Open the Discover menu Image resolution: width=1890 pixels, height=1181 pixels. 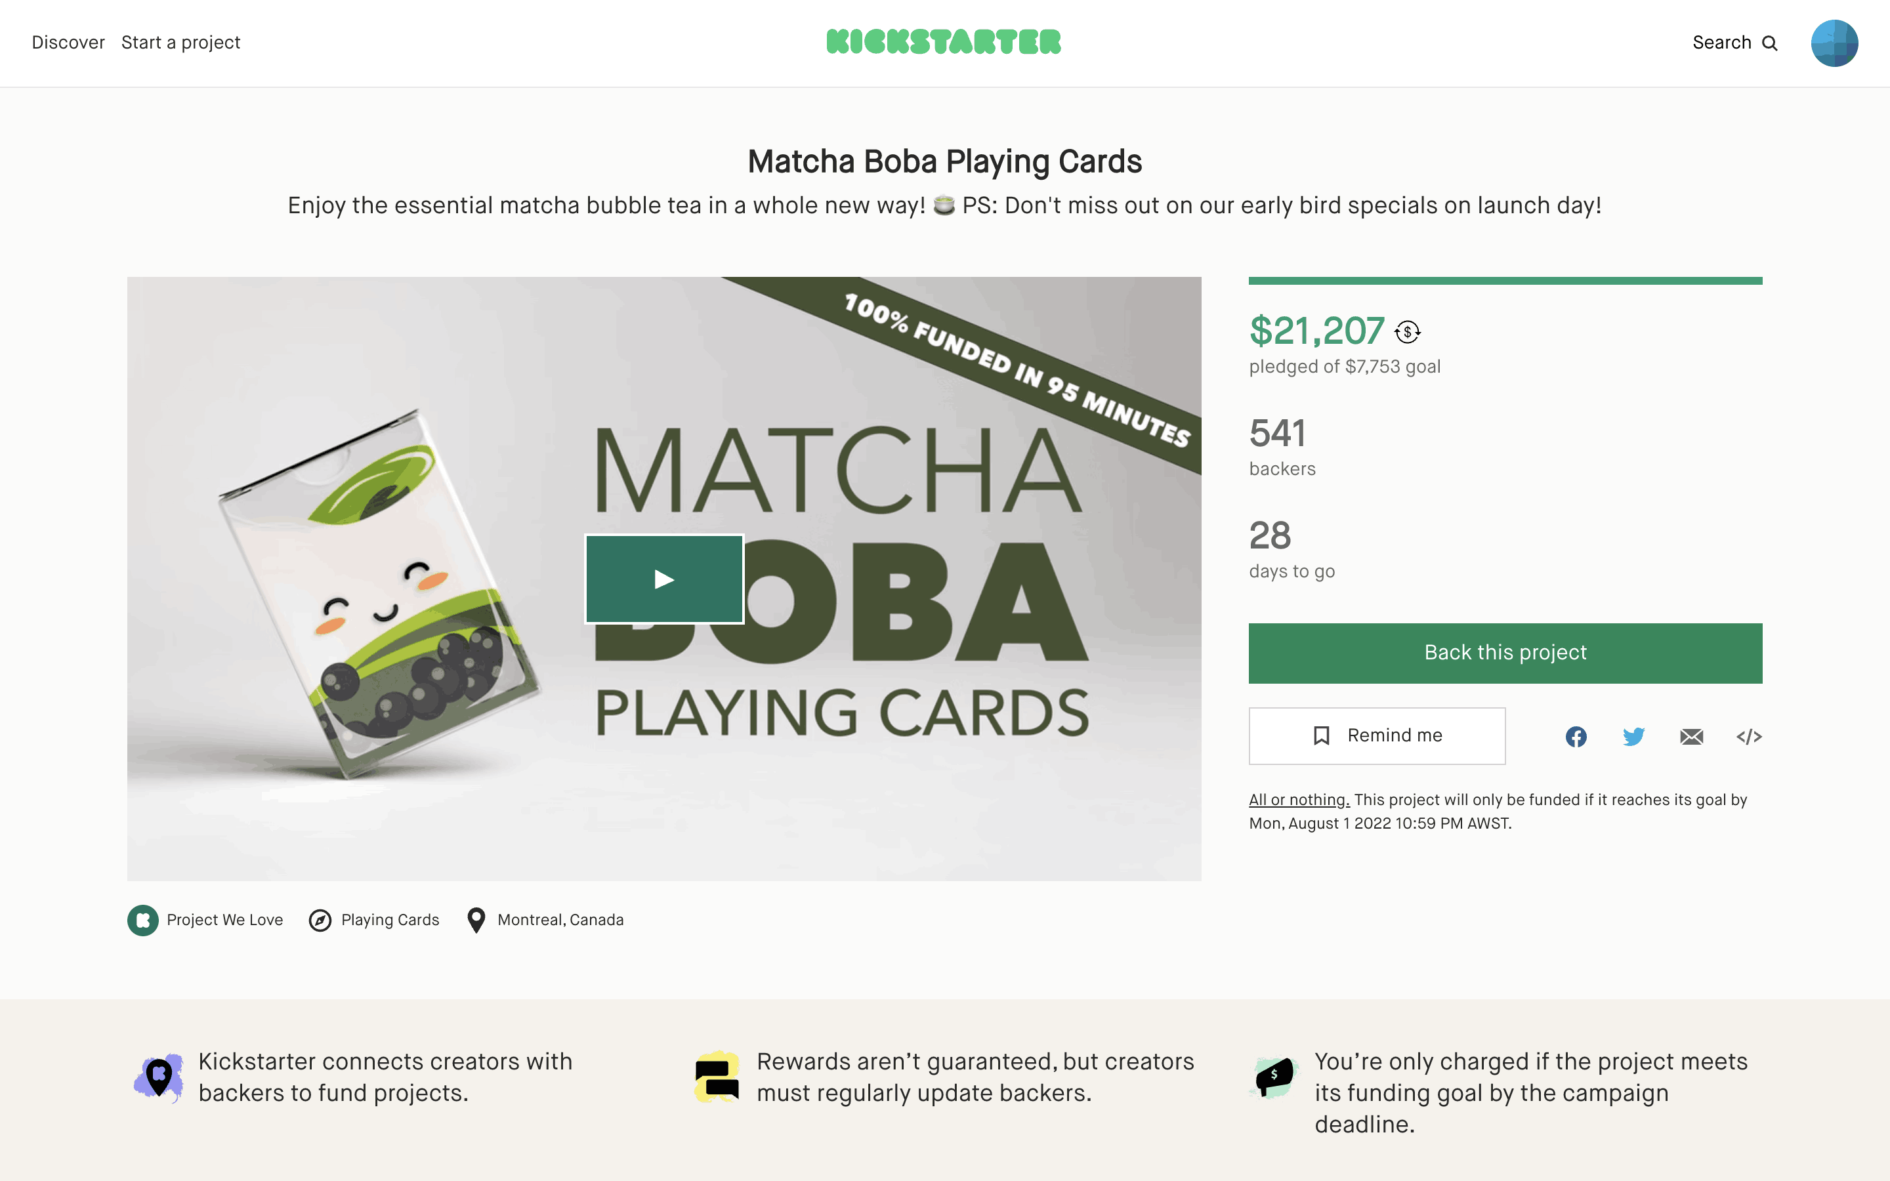coord(68,43)
